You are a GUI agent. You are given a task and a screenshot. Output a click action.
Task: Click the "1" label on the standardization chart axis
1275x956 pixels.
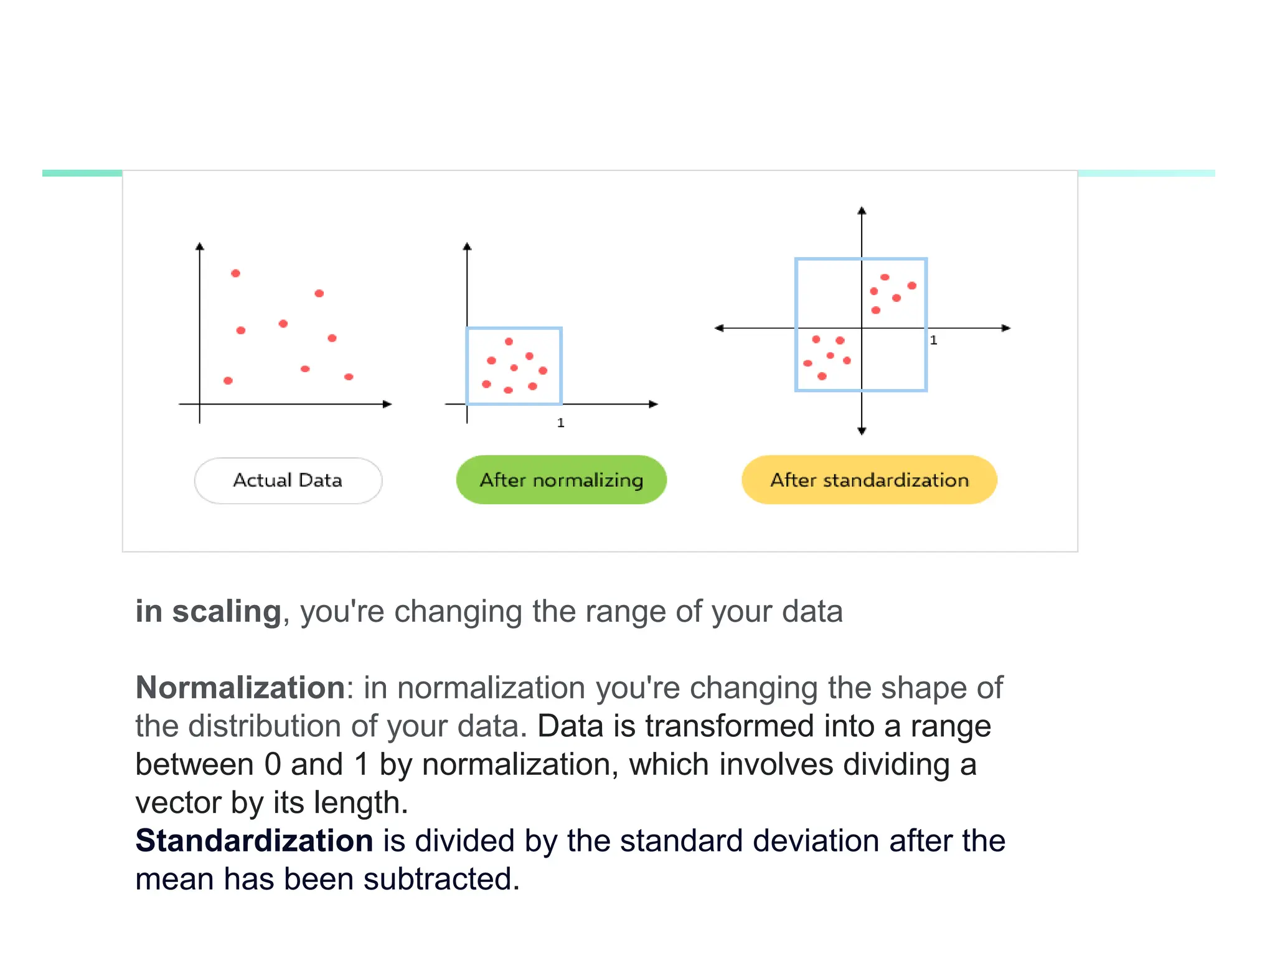(933, 340)
